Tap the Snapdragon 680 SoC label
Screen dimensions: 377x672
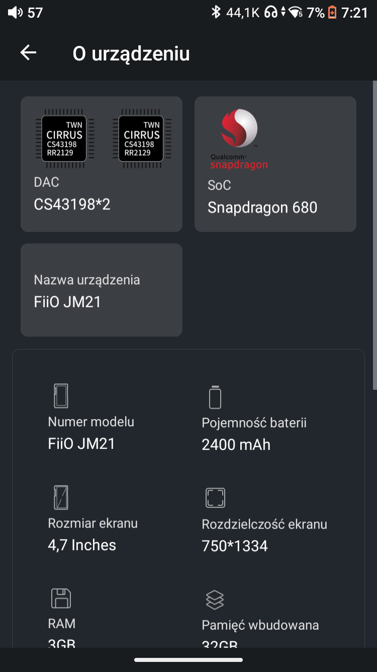click(x=262, y=207)
